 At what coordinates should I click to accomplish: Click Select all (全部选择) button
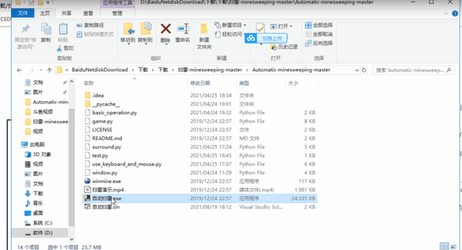click(319, 25)
